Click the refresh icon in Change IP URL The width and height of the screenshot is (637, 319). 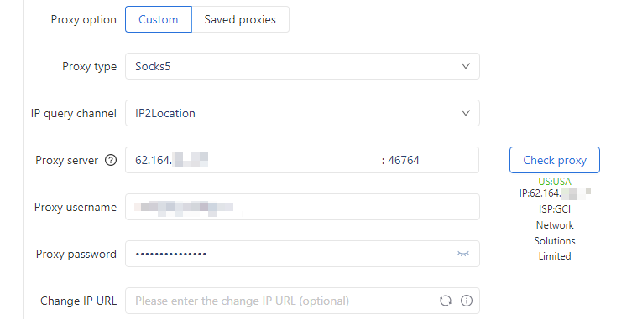(446, 301)
